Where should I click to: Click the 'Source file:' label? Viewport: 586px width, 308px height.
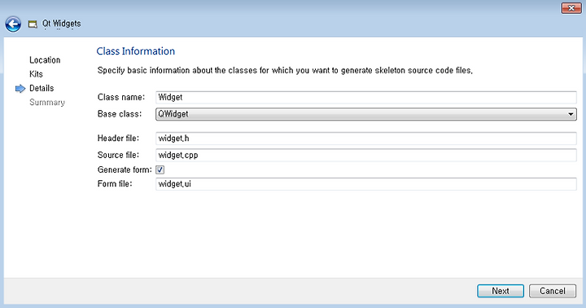118,155
